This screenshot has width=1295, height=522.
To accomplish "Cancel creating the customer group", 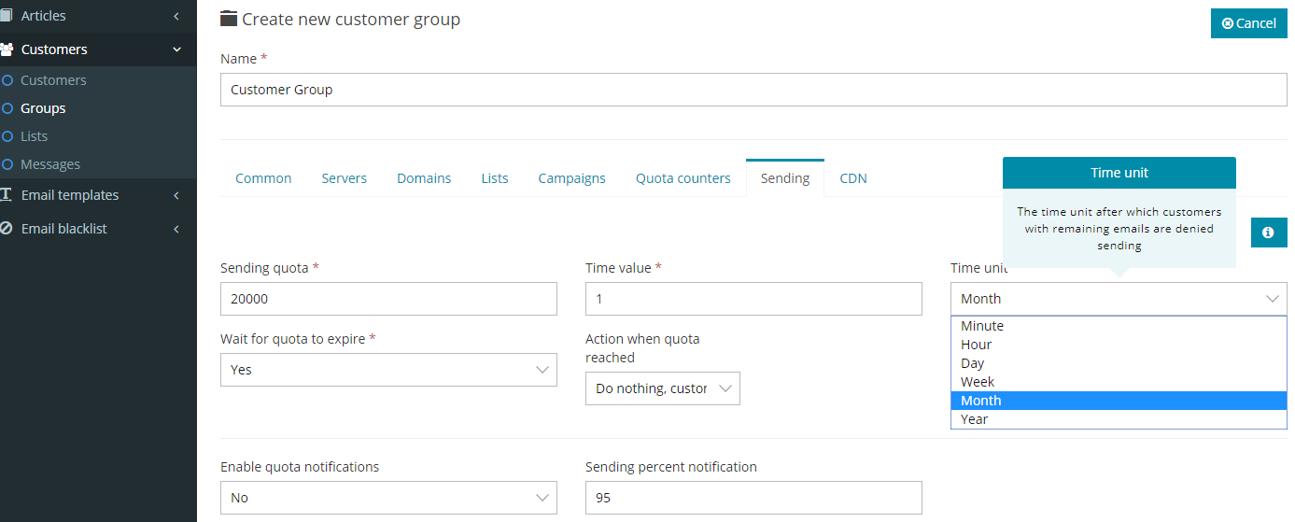I will tap(1249, 23).
